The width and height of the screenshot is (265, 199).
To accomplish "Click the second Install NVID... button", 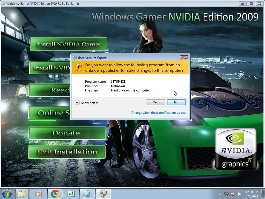I will coord(50,68).
